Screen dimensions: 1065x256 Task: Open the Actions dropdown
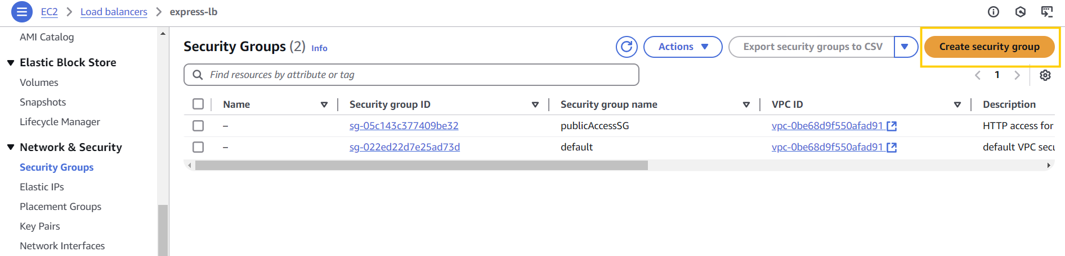click(x=682, y=47)
